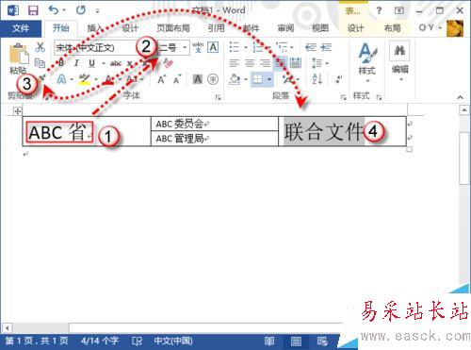The width and height of the screenshot is (471, 350).
Task: Open the 字体 dialog launcher
Action: 219,97
